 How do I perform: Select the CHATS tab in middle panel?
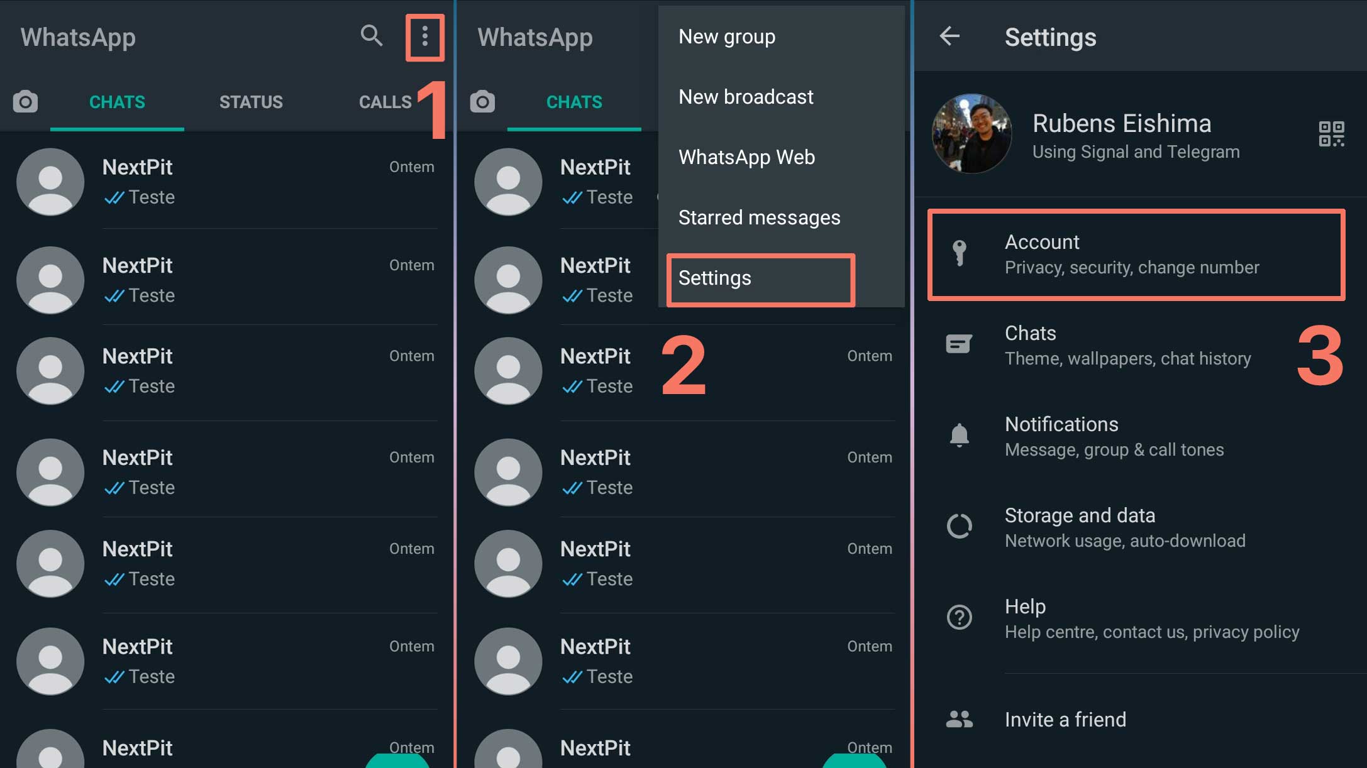574,102
